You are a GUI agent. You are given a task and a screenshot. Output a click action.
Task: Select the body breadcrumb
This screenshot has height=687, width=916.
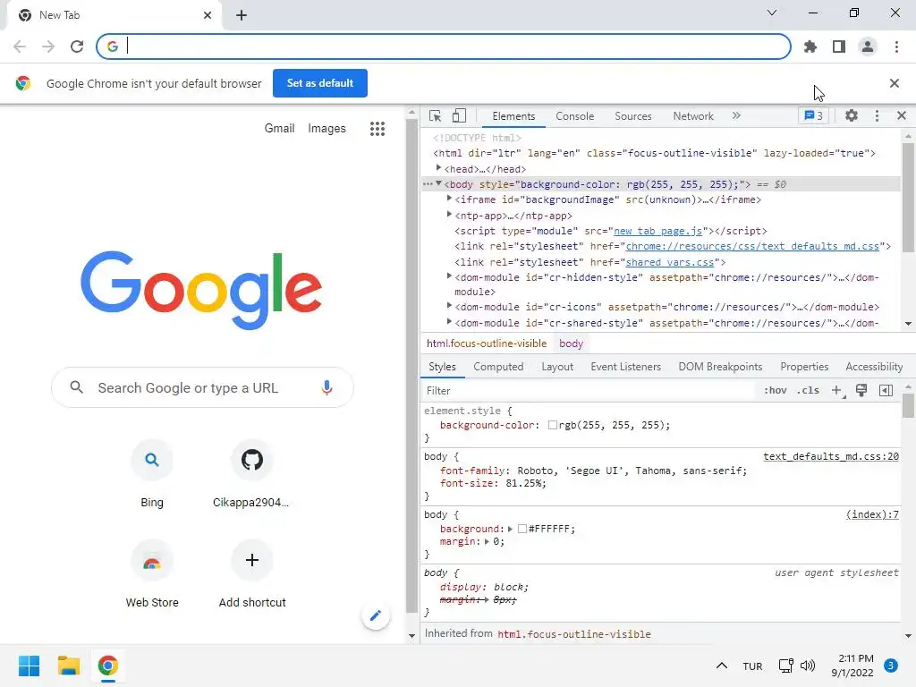click(x=571, y=343)
